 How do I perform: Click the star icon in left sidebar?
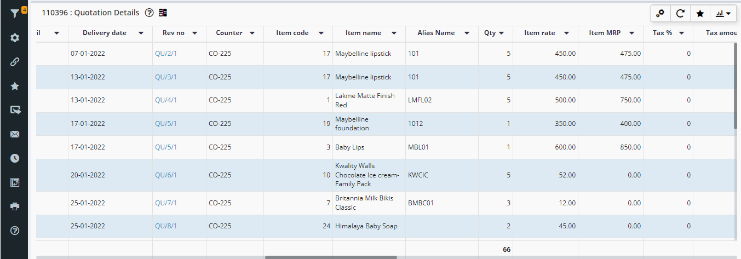[x=15, y=86]
